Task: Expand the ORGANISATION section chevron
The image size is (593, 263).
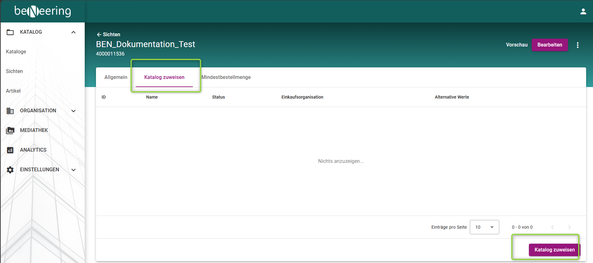Action: 73,111
